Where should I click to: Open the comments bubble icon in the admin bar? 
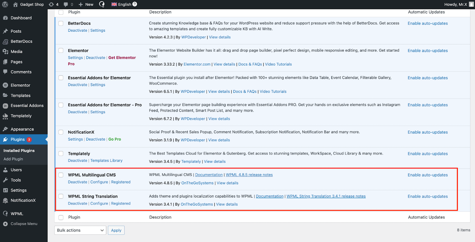point(66,4)
